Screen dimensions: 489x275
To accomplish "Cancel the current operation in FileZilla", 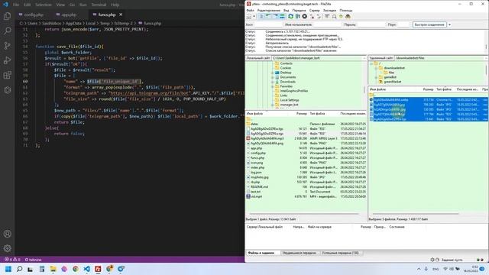I will point(304,16).
